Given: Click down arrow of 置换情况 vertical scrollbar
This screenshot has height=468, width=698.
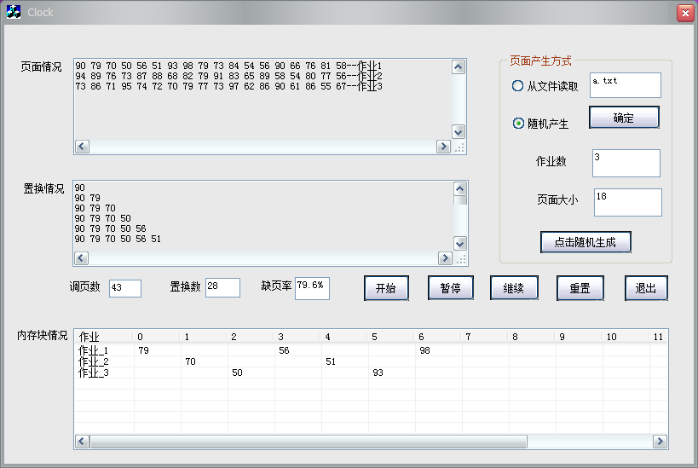Looking at the screenshot, I should tap(460, 244).
